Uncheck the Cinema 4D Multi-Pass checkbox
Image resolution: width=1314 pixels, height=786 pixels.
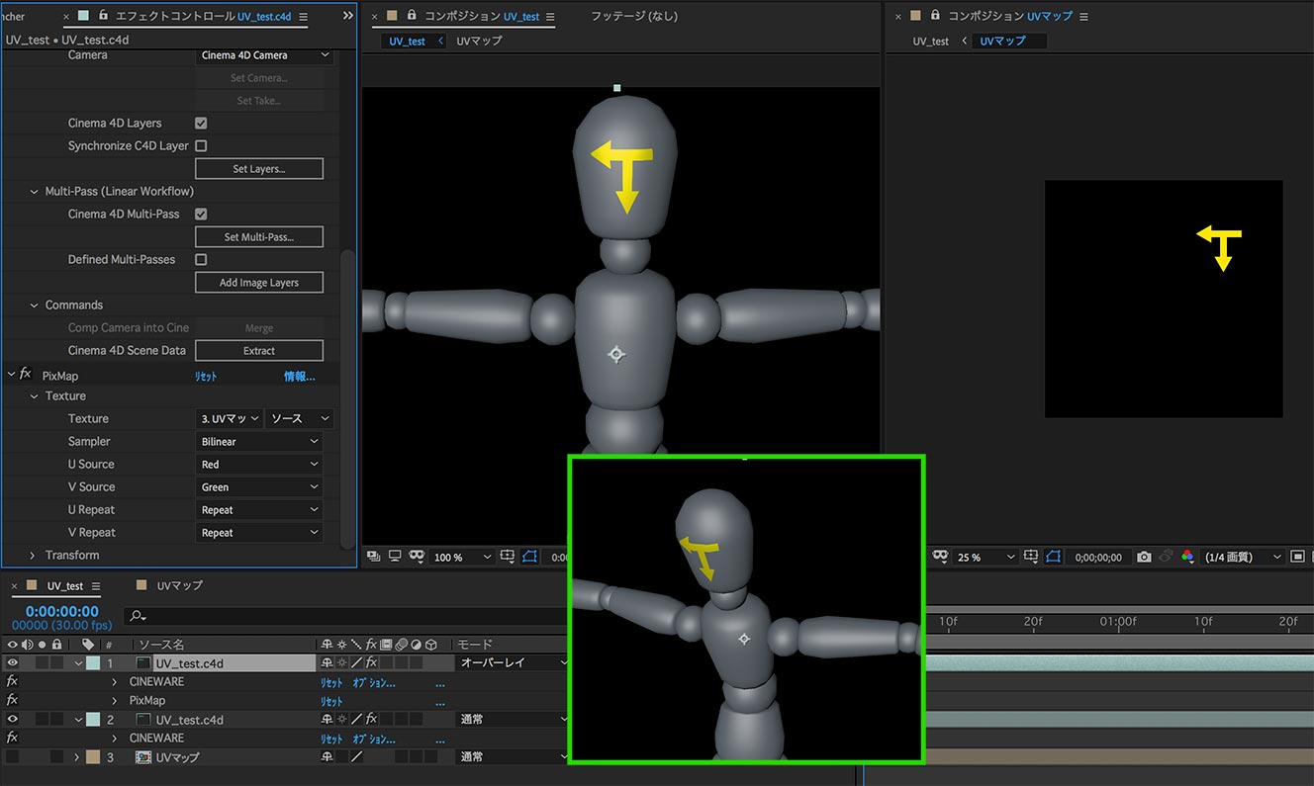pyautogui.click(x=201, y=215)
